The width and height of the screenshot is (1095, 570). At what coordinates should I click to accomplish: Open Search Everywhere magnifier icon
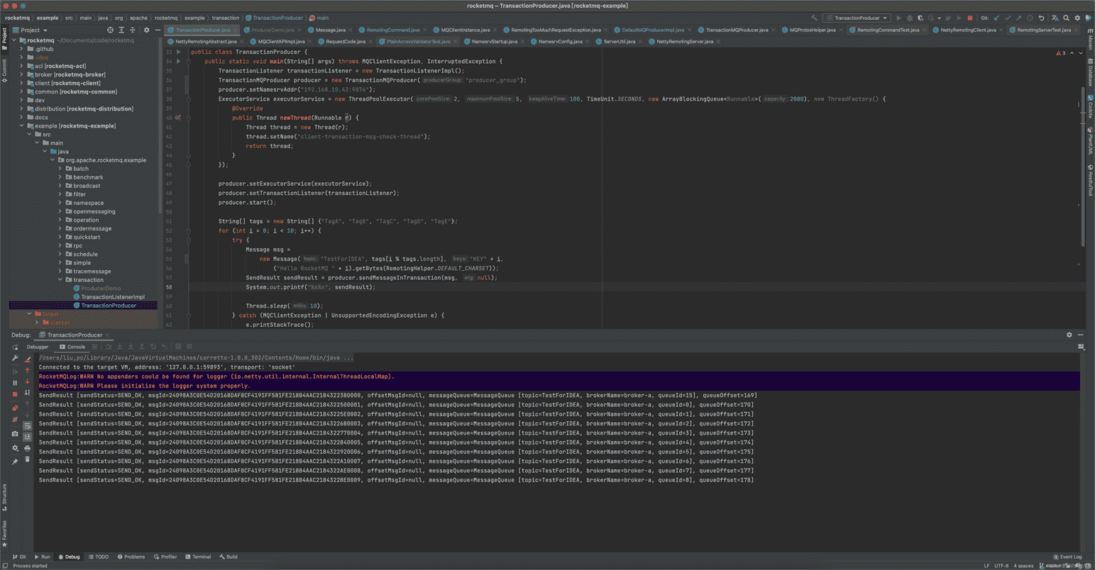[1066, 18]
